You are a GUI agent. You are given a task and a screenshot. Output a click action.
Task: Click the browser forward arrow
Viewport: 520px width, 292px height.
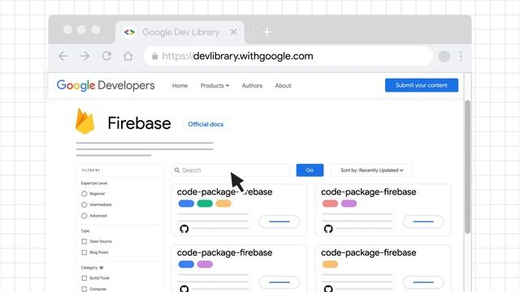tap(84, 56)
